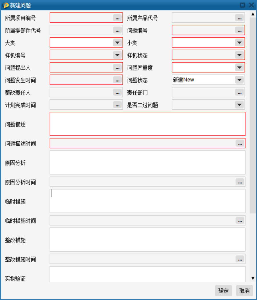Open browse button for 所属项目编号

click(x=117, y=18)
